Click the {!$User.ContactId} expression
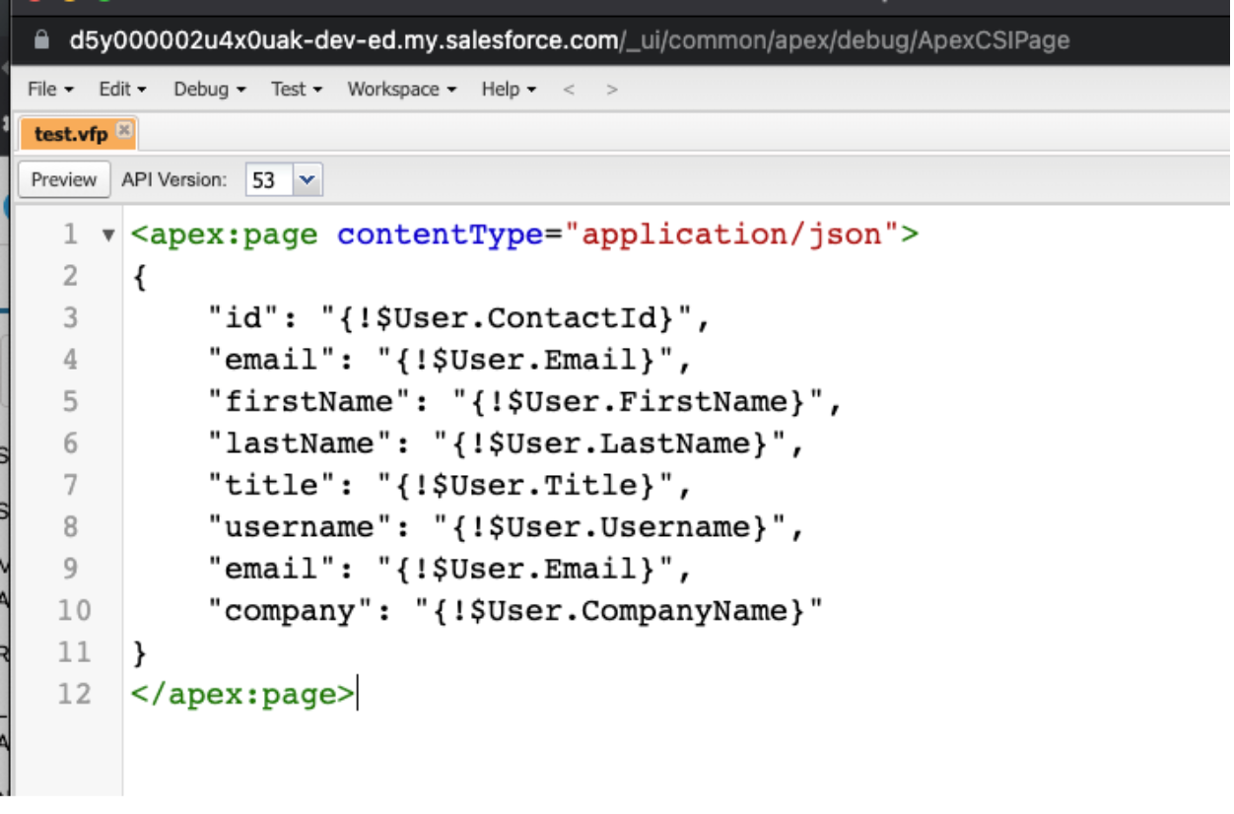This screenshot has width=1234, height=814. 506,318
